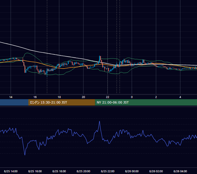This screenshot has width=197, height=174.
Task: Click the 2 hour label on price chart axis
Action: pyautogui.click(x=156, y=97)
